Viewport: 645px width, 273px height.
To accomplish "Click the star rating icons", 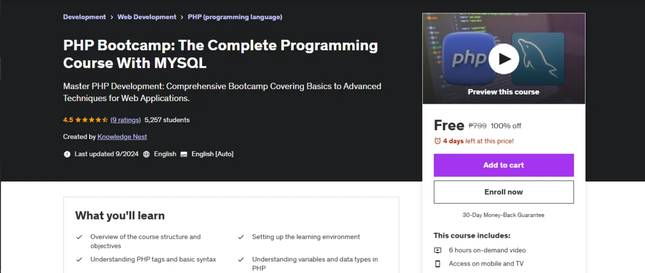I will [92, 120].
